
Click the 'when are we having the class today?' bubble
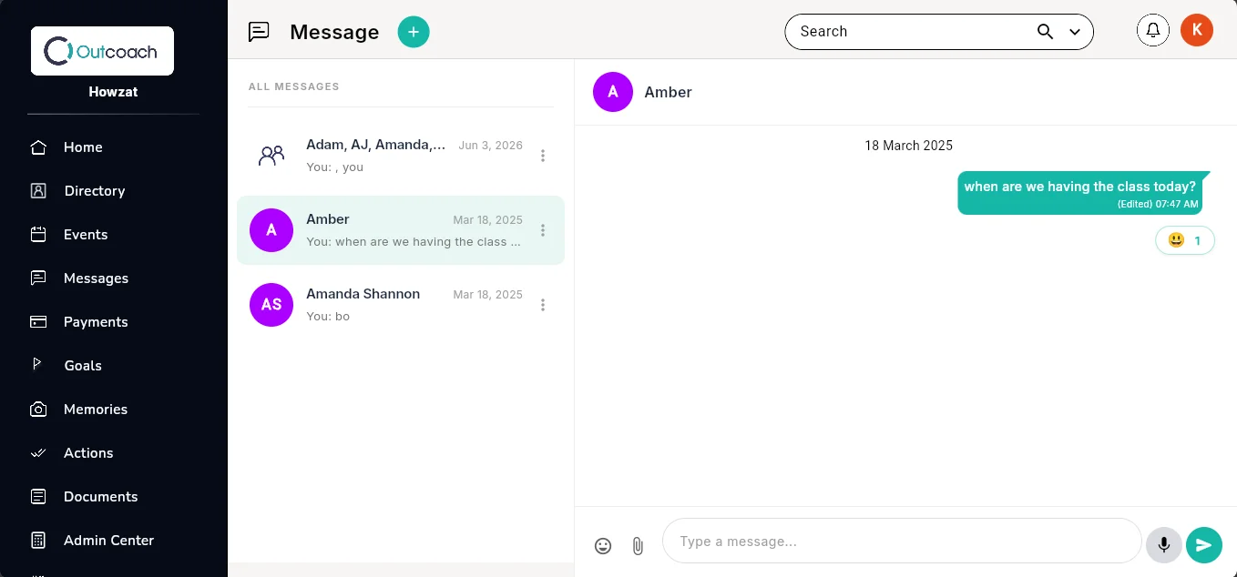tap(1080, 193)
